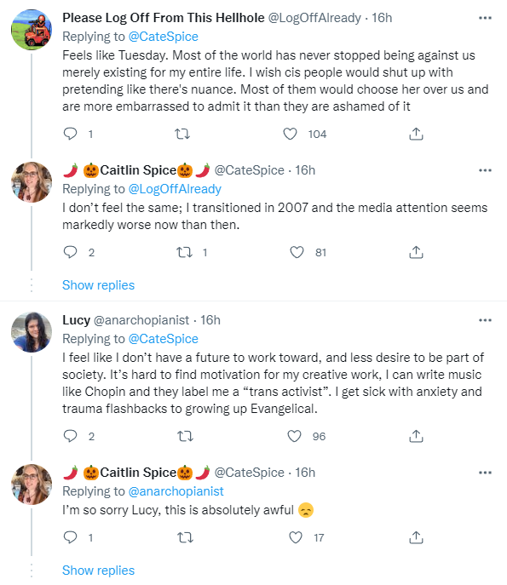The width and height of the screenshot is (507, 585).
Task: Reply to Lucy's tweet about Chopin
Action: point(70,436)
